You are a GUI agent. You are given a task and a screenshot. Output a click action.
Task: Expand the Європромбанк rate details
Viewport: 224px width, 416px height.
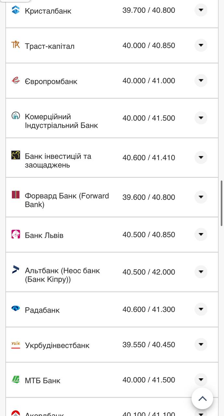tap(201, 80)
